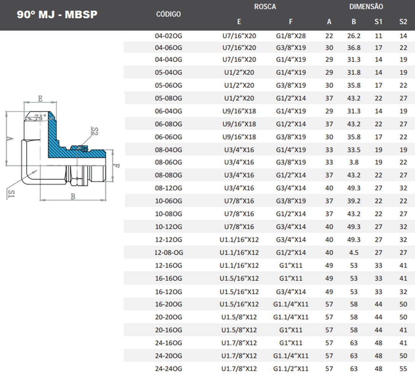The width and height of the screenshot is (415, 374).
Task: Click the G1.1/2"X11 thread value
Action: 290,368
